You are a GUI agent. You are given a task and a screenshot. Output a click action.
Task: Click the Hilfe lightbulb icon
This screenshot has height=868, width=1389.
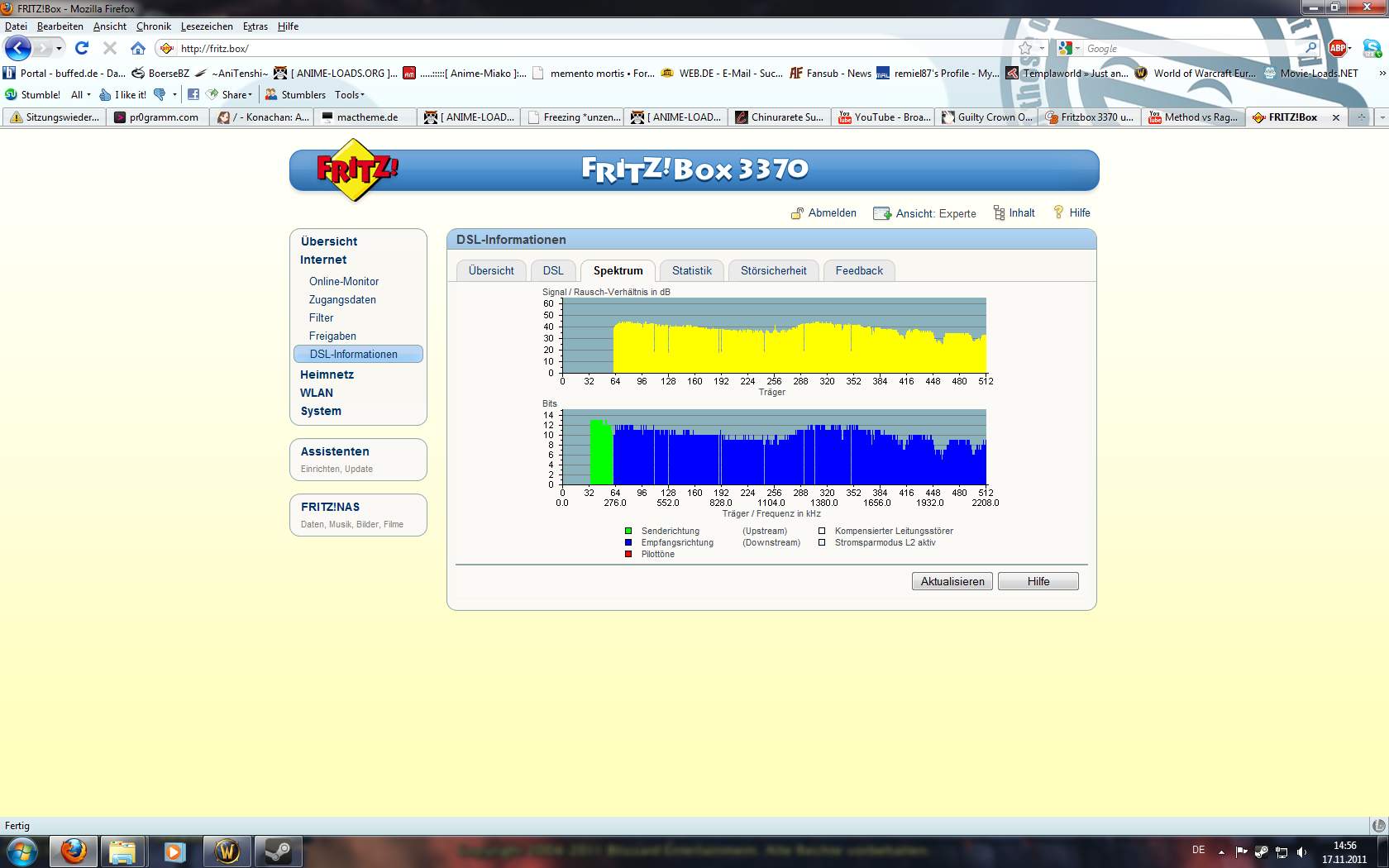coord(1058,212)
